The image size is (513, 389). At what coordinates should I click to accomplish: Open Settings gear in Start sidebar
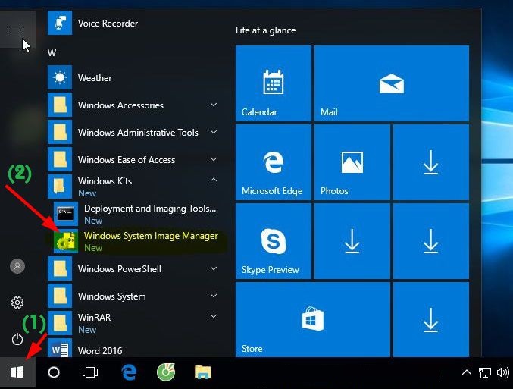tap(17, 303)
